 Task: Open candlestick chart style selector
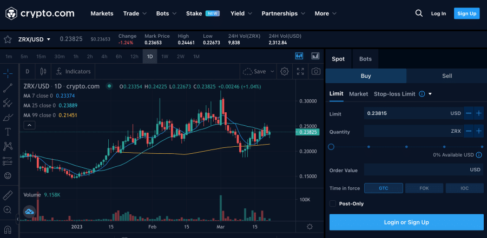pos(43,72)
